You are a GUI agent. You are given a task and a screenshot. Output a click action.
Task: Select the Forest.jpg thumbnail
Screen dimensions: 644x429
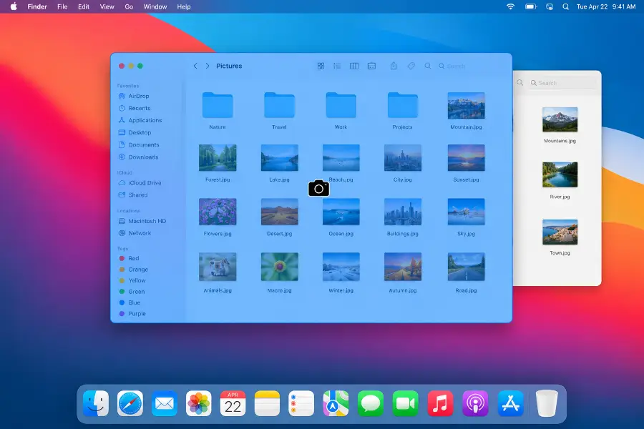[218, 157]
